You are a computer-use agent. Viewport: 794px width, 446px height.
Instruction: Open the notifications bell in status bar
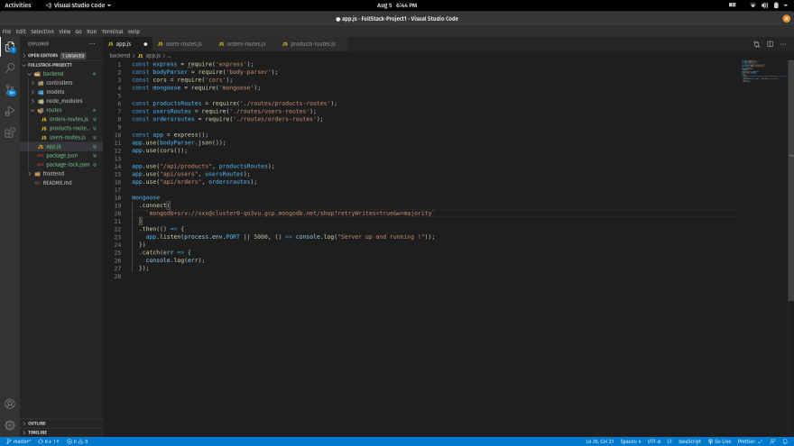785,441
